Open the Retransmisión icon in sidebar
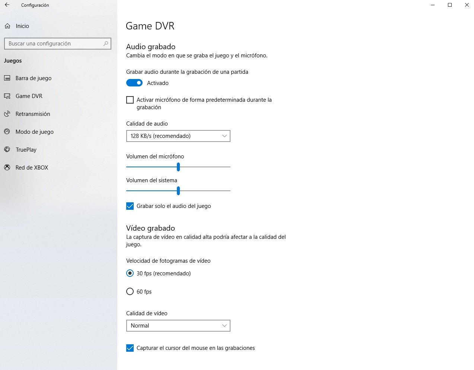The image size is (474, 370). click(x=7, y=114)
